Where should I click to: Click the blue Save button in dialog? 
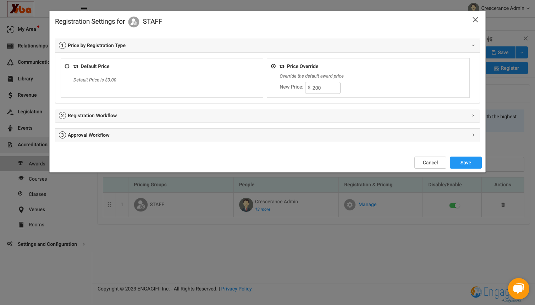[x=465, y=163]
